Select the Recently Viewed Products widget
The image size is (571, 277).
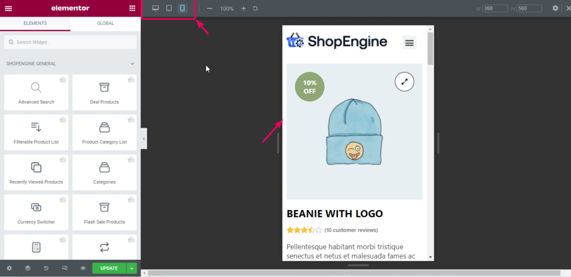(x=36, y=173)
